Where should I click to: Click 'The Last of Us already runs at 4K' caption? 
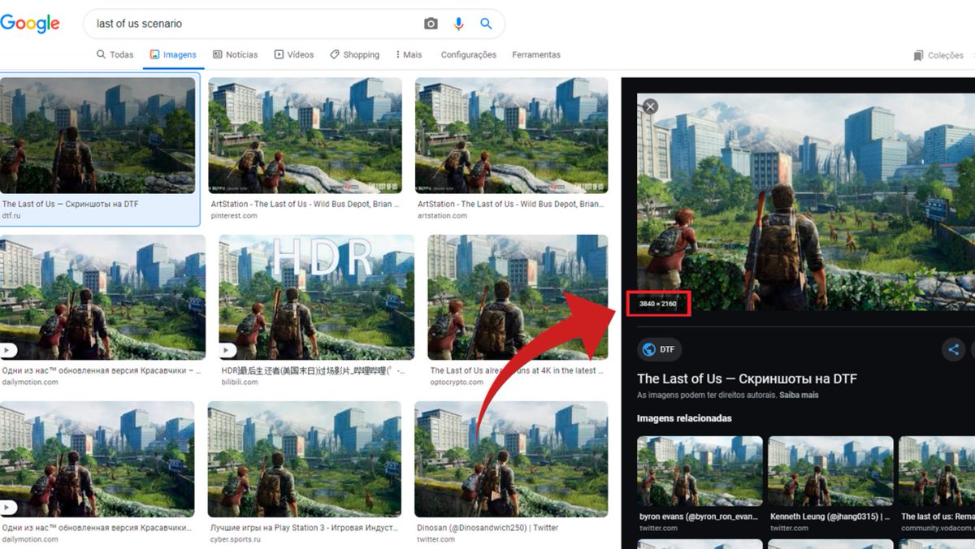[x=517, y=370]
